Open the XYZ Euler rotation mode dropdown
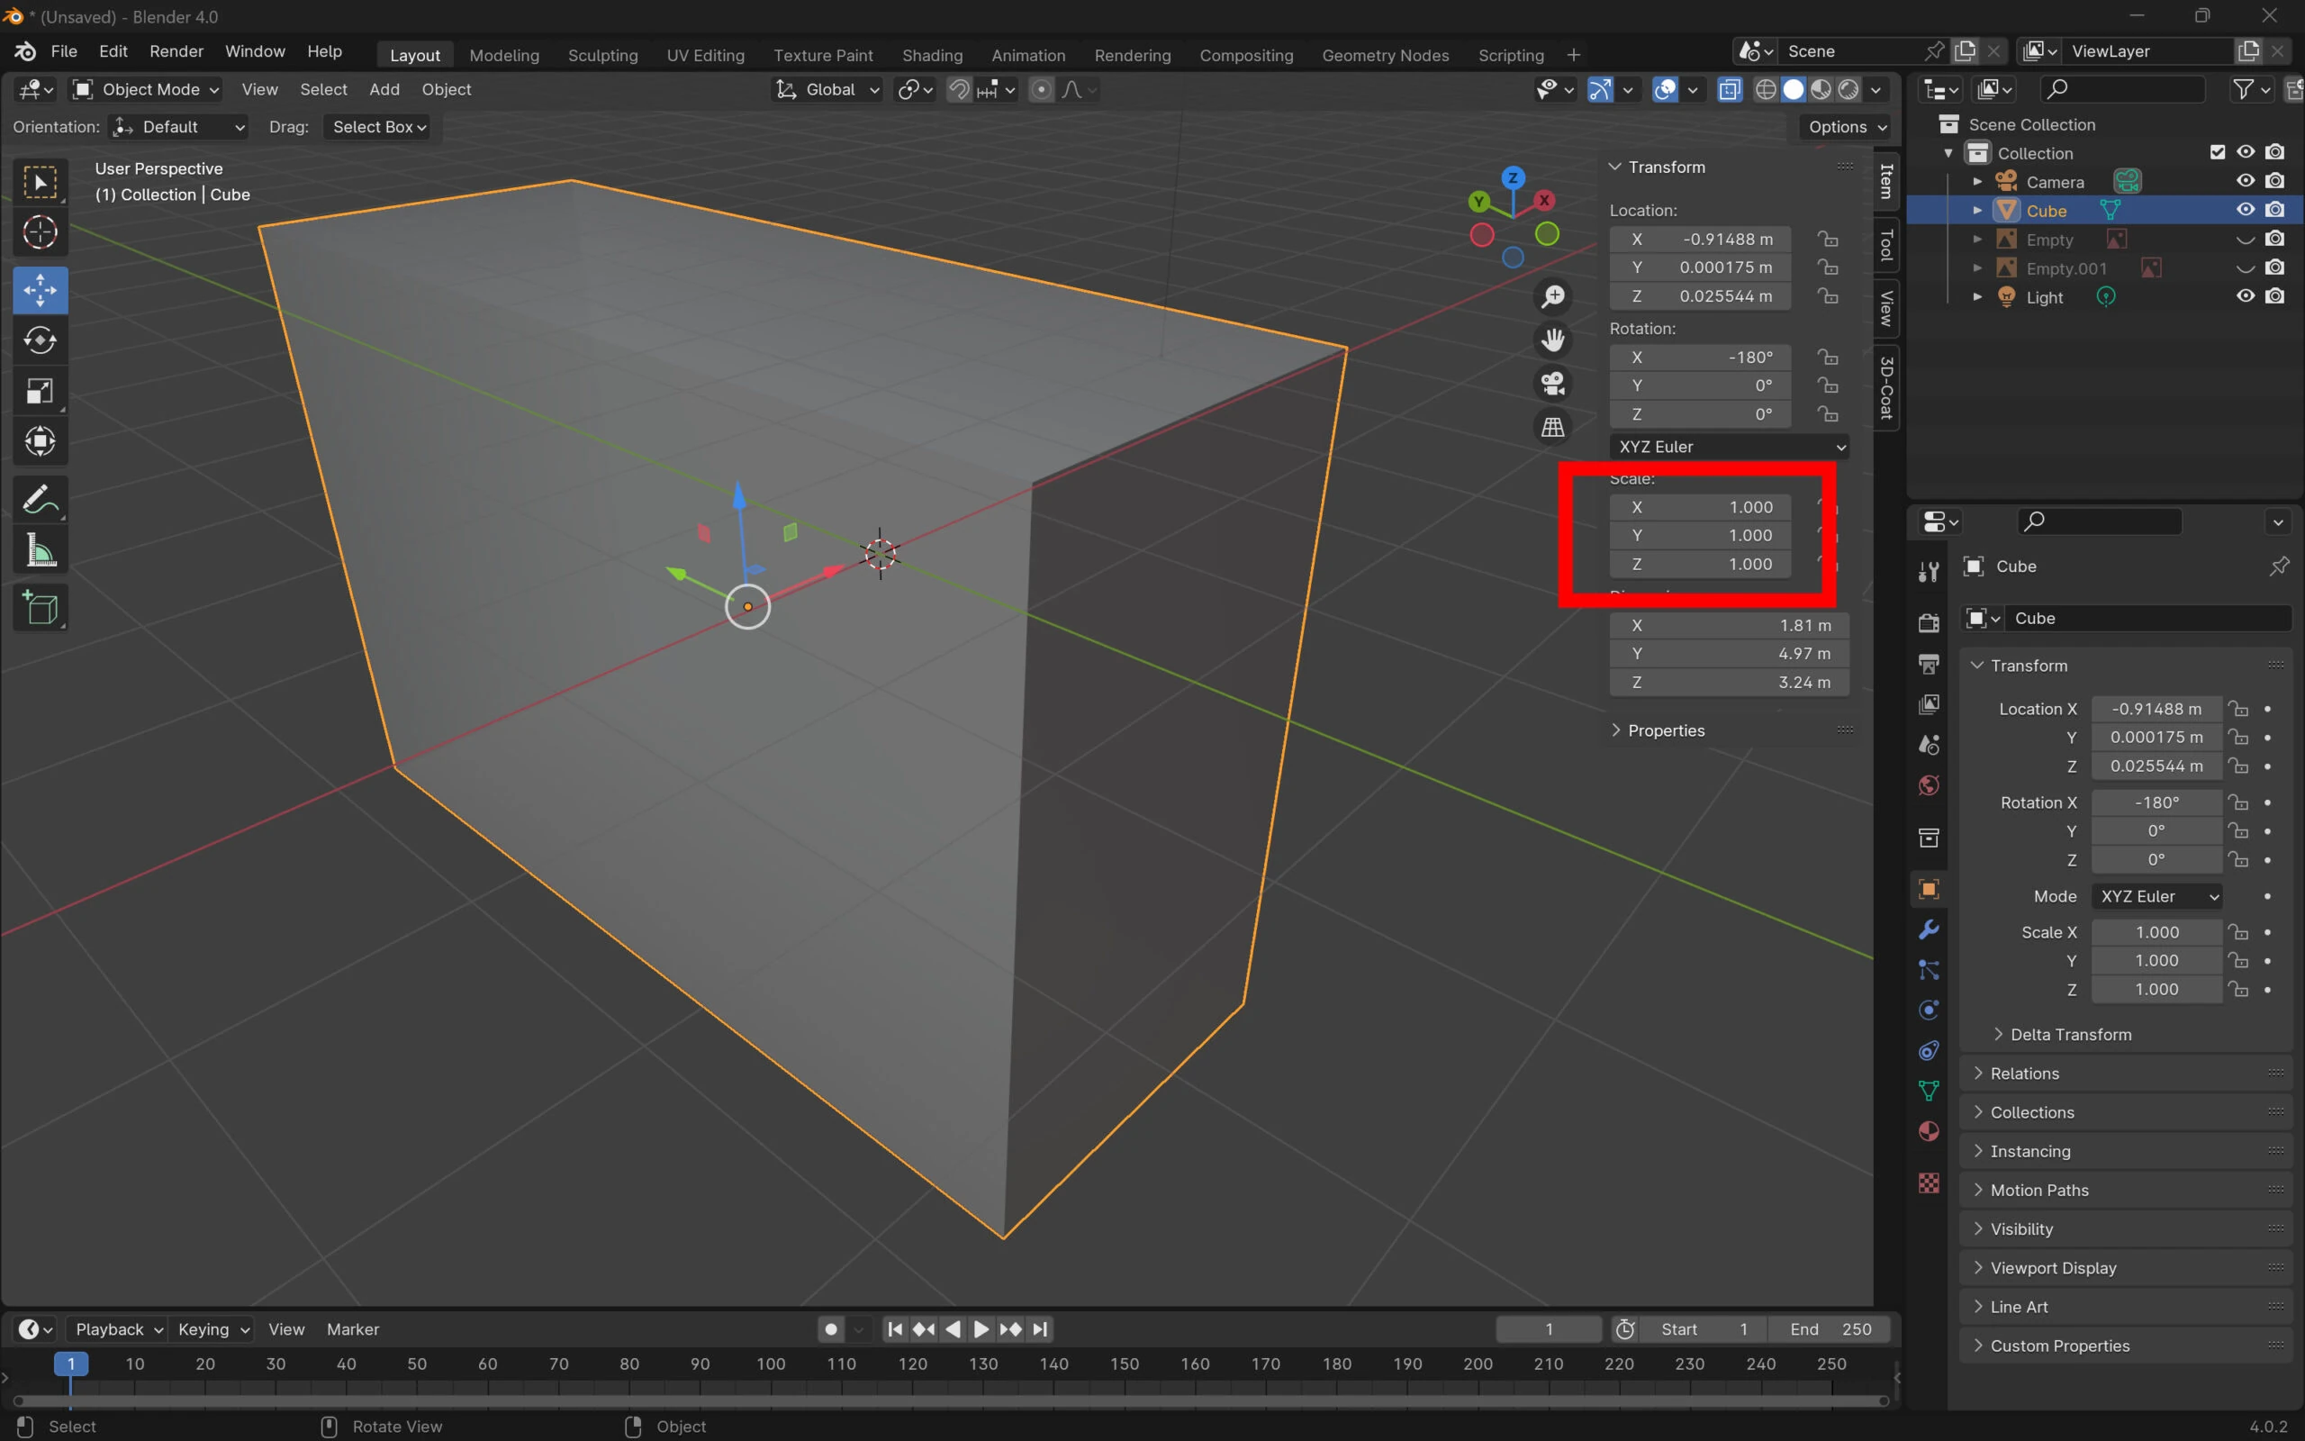 click(x=1730, y=447)
